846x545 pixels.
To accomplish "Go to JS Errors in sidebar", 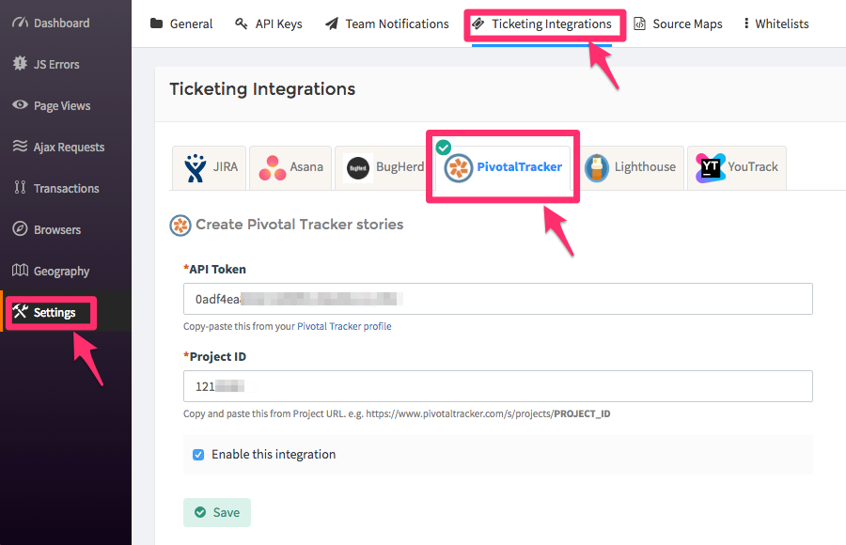I will (x=65, y=64).
